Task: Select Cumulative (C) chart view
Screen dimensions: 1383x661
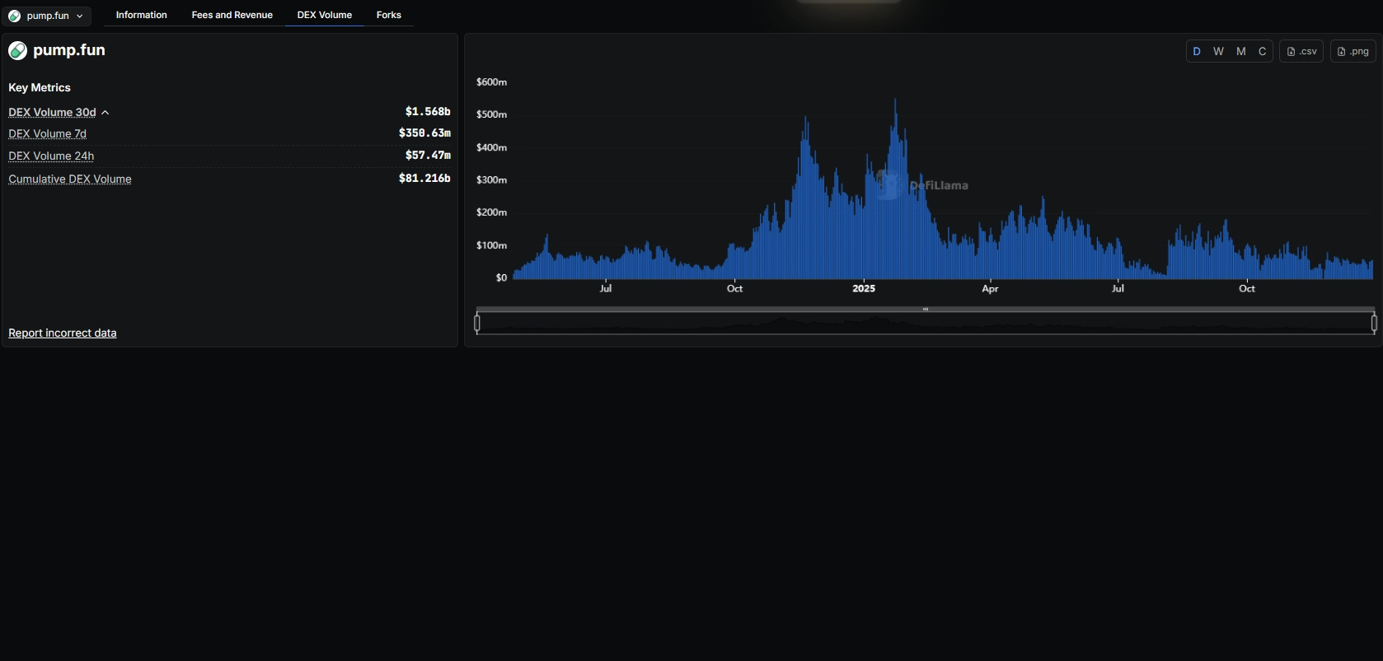Action: click(x=1262, y=51)
